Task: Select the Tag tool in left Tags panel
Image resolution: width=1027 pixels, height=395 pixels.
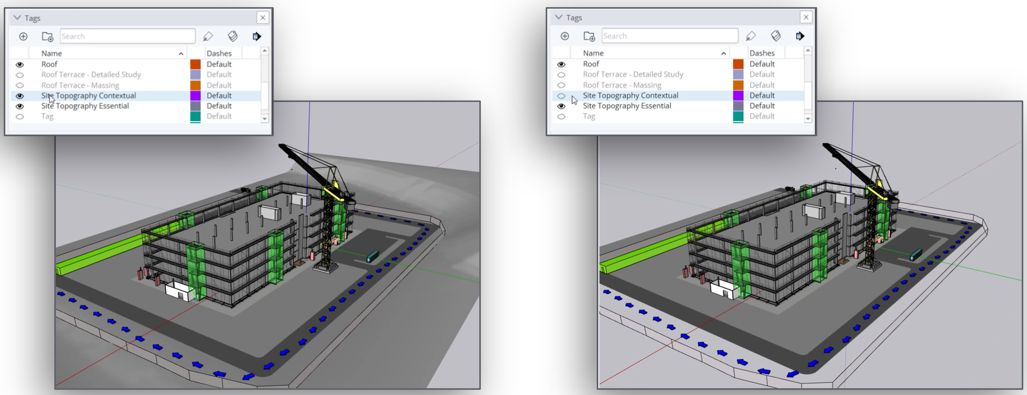Action: 208,36
